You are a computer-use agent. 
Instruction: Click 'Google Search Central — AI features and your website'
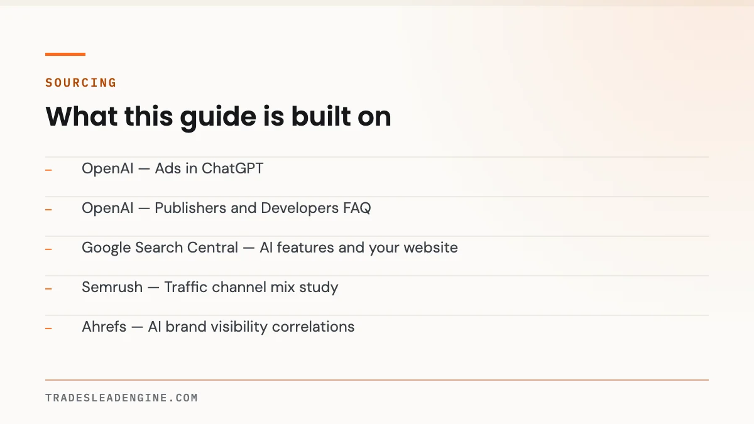(270, 247)
